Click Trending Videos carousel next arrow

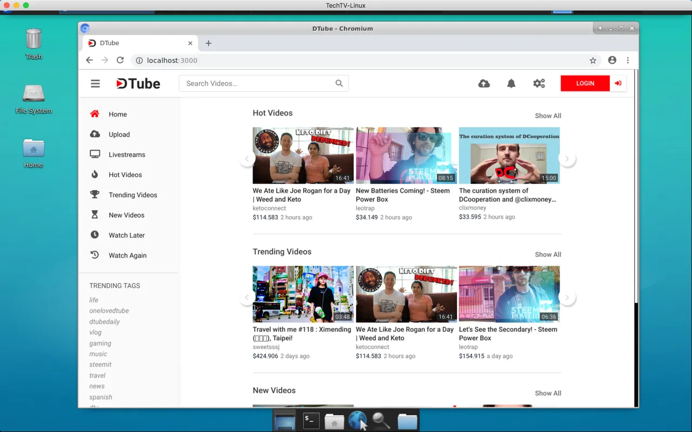(567, 298)
